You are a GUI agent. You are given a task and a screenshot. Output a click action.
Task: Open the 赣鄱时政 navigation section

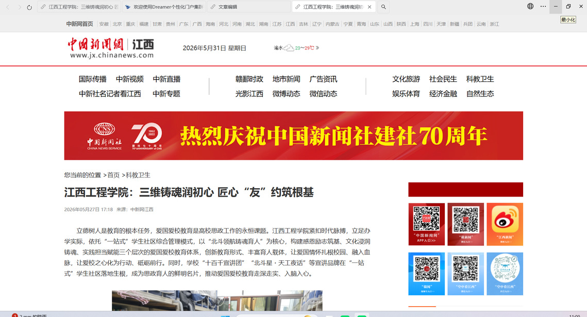[249, 79]
